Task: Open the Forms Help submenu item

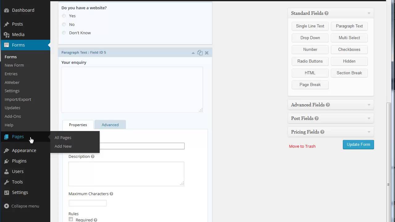Action: (x=9, y=125)
